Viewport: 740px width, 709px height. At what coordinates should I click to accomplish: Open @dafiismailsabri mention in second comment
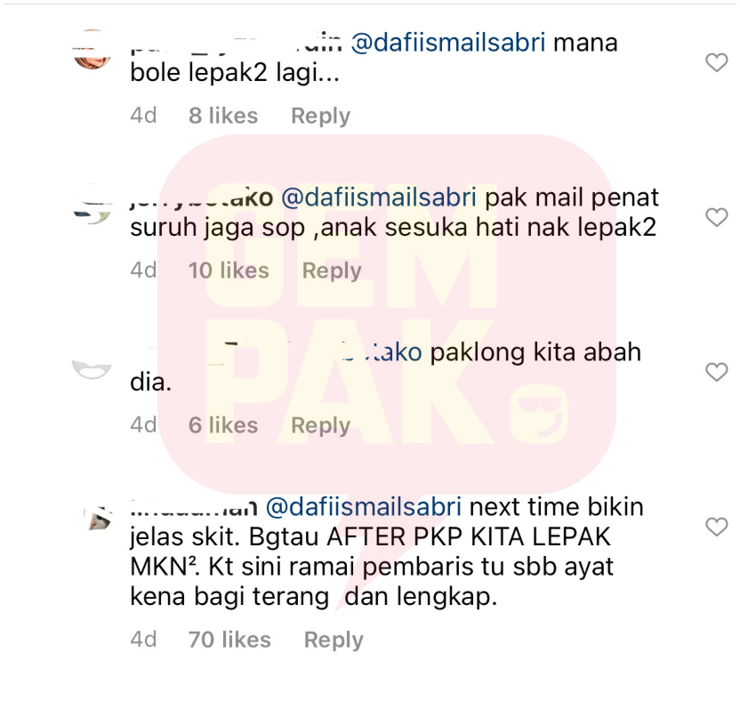coord(379,197)
